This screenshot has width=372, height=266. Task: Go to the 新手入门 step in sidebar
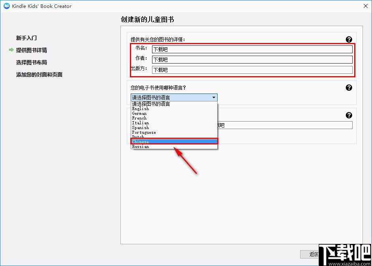click(26, 38)
